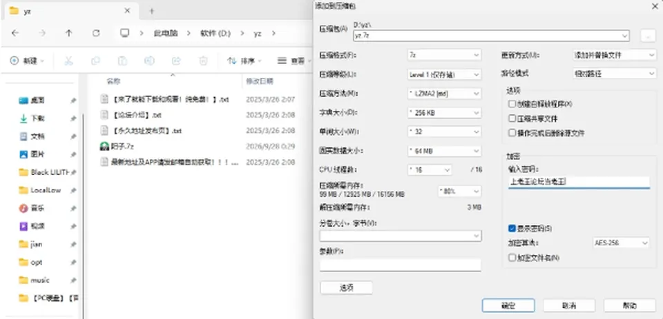
Task: Open a new Explorer tab with plus
Action: point(152,12)
